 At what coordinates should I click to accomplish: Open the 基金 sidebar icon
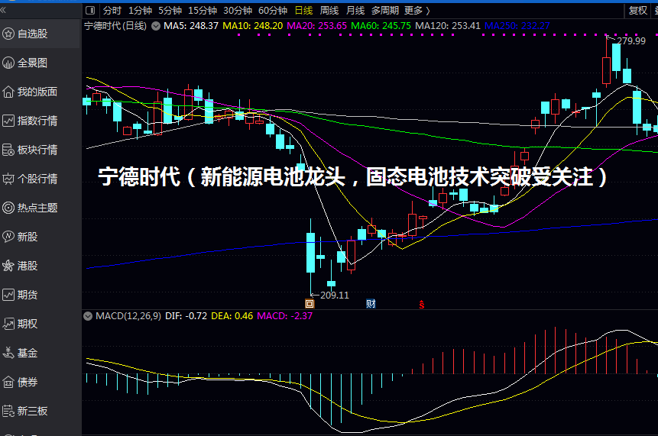(8, 353)
